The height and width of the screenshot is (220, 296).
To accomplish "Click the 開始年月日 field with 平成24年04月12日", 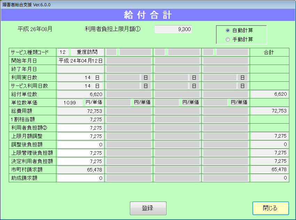I will click(80, 60).
